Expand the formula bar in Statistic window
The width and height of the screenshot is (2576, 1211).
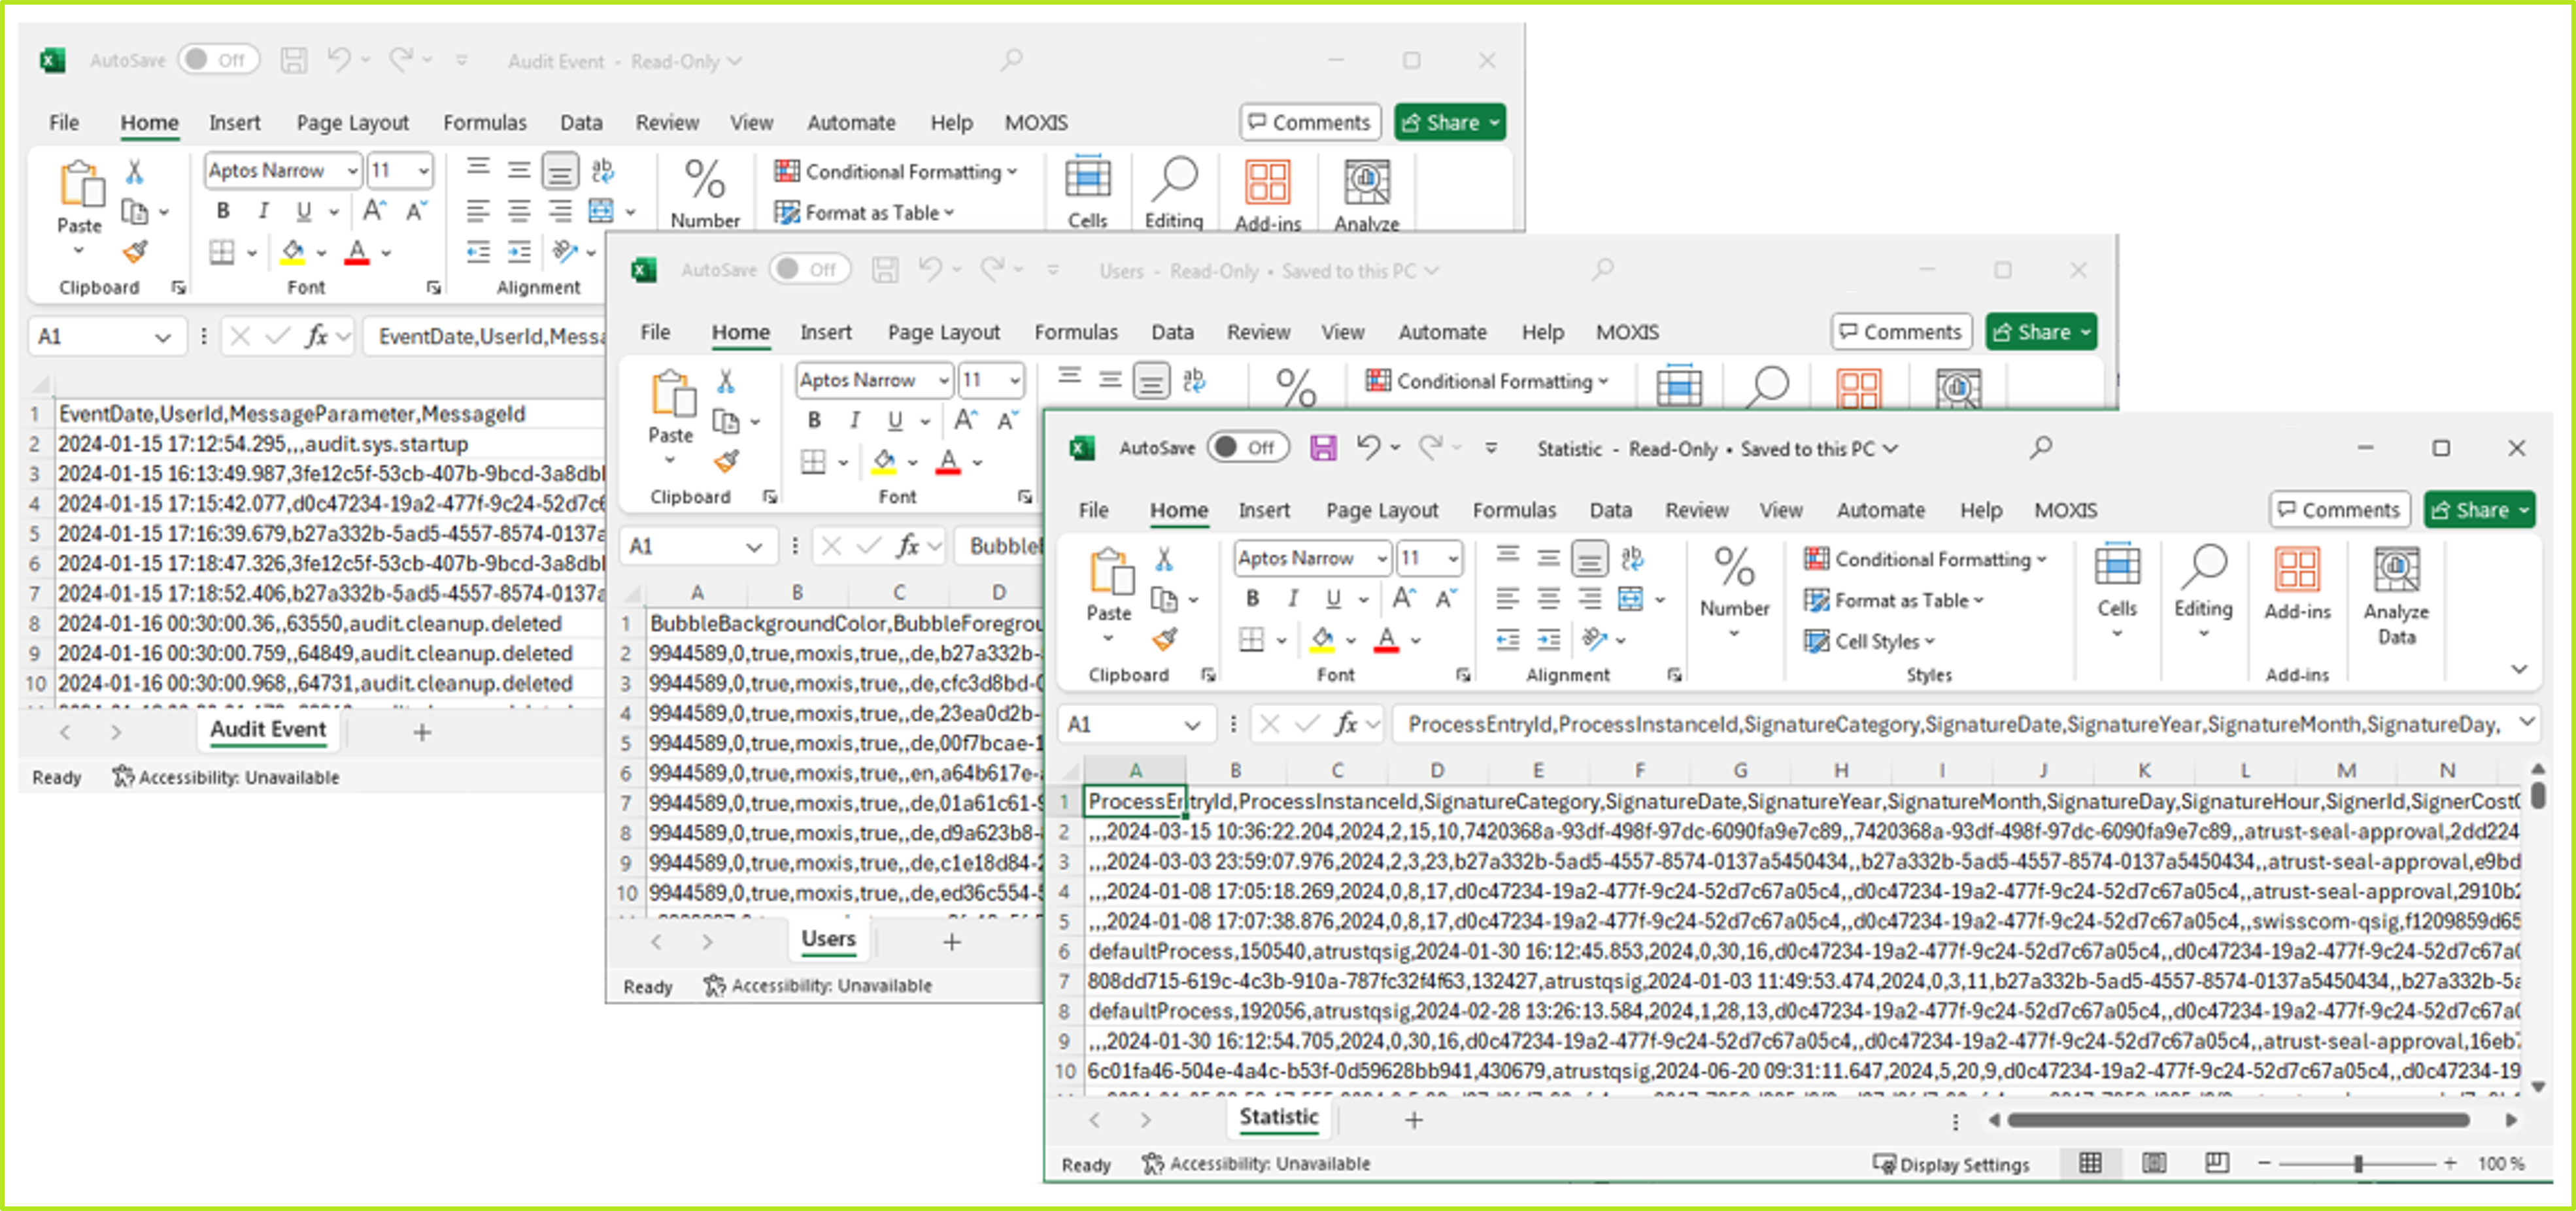point(2527,722)
